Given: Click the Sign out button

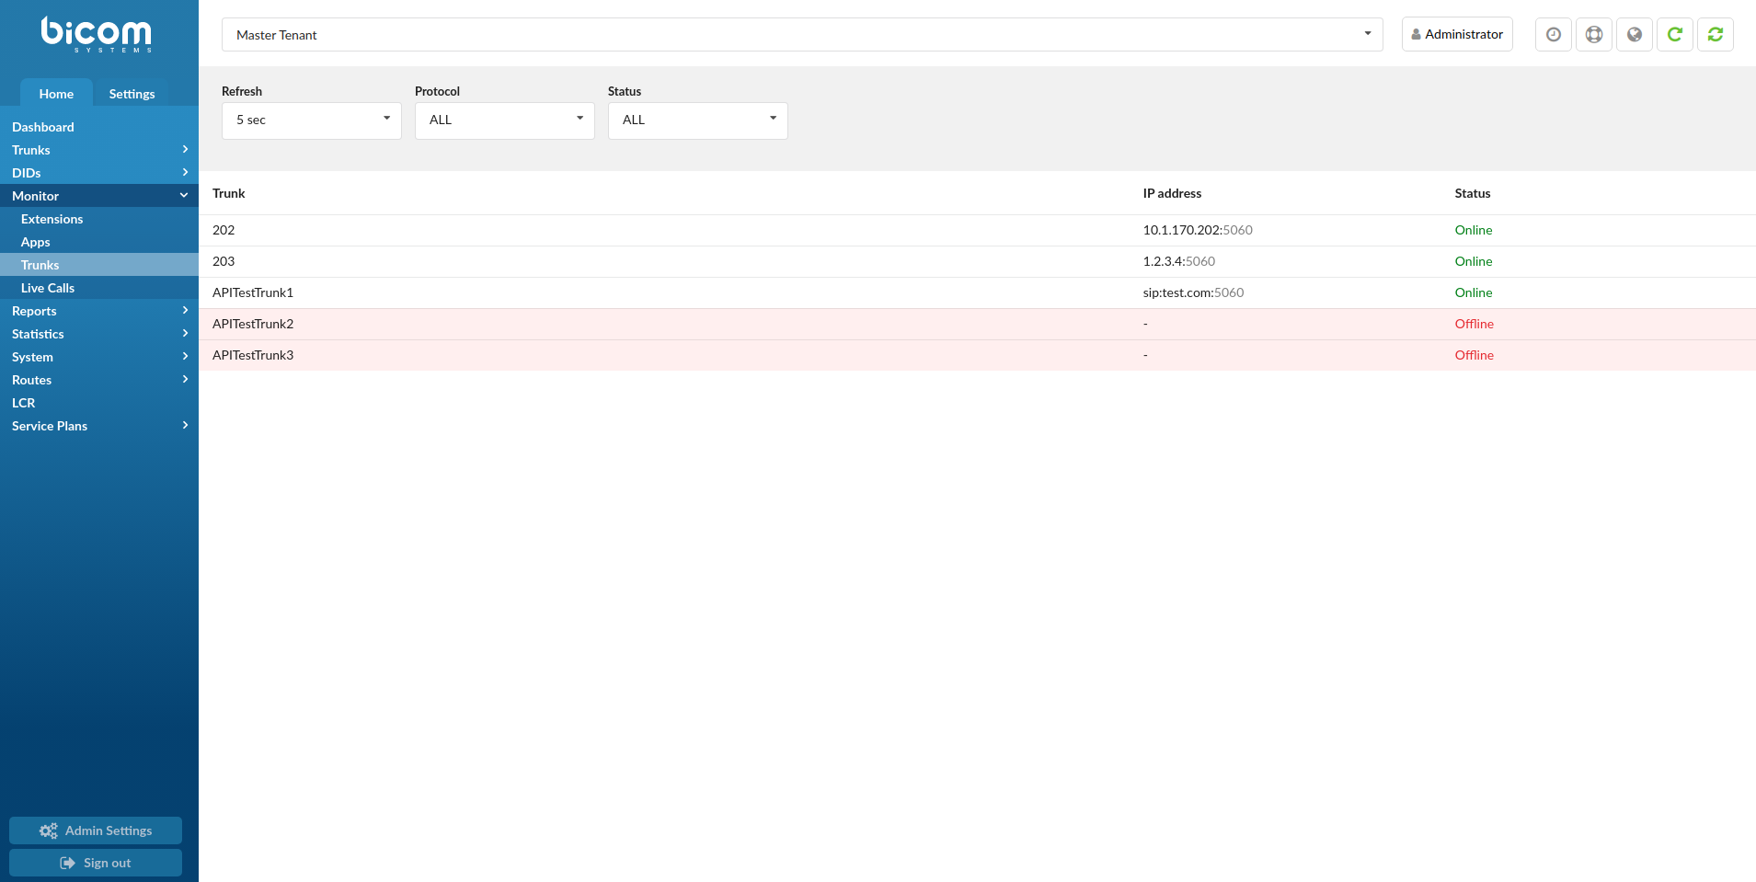Looking at the screenshot, I should (x=96, y=863).
